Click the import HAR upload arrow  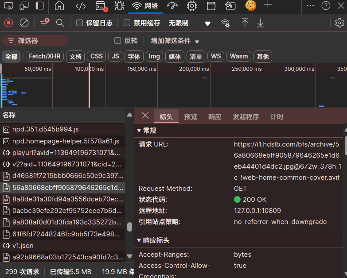click(x=245, y=23)
